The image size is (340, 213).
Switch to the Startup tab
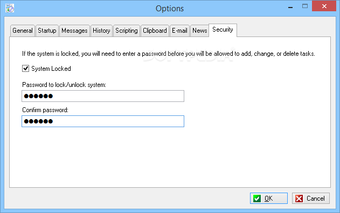(47, 31)
